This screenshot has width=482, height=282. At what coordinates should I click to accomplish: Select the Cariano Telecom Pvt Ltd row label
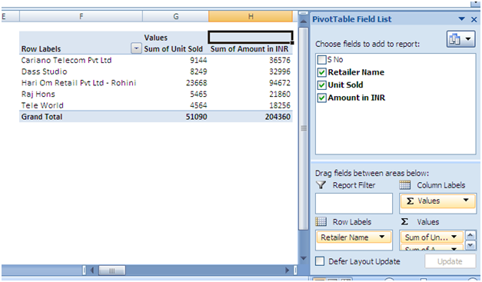(66, 60)
